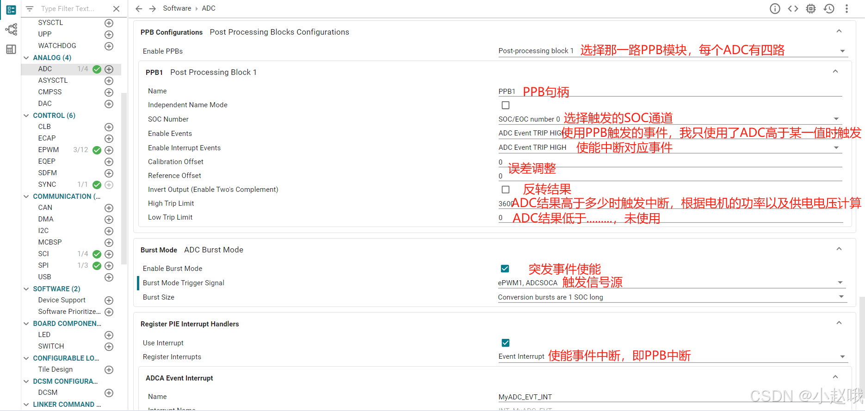Collapse the ADCA Event Interrupt section
865x411 pixels.
(x=835, y=377)
